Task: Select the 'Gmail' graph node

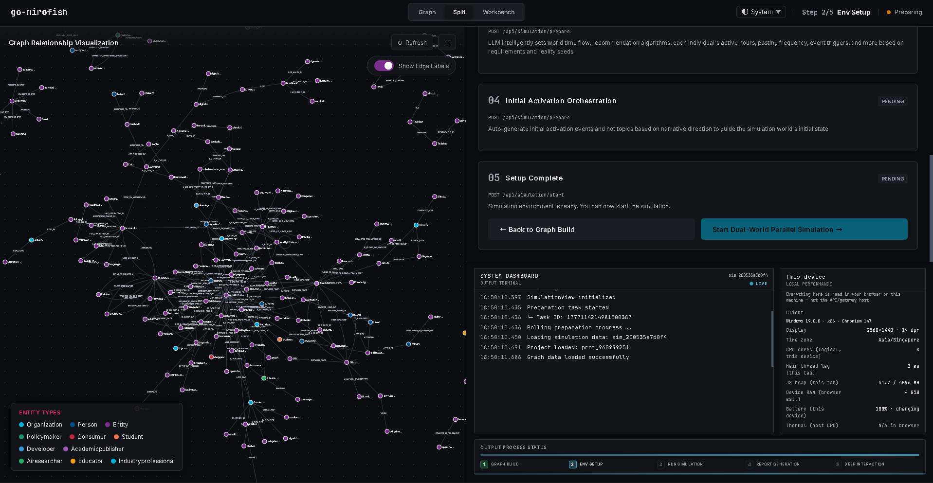Action: click(x=39, y=119)
